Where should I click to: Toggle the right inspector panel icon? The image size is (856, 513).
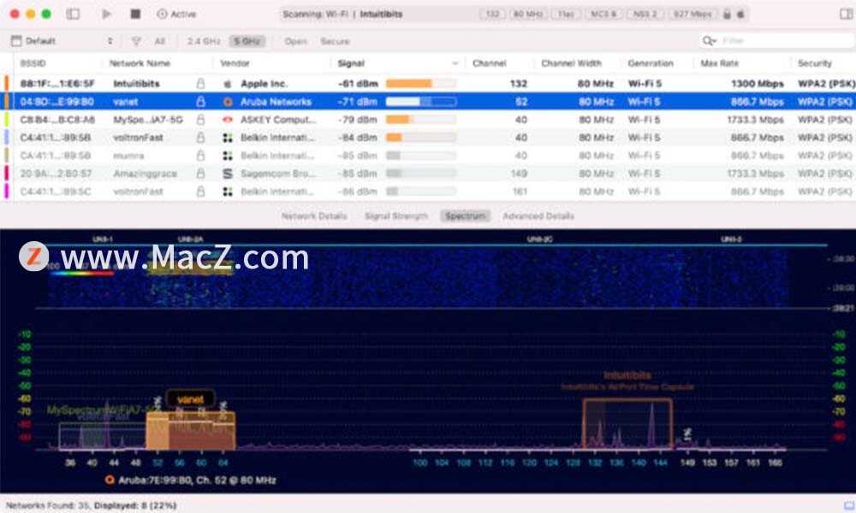click(847, 15)
